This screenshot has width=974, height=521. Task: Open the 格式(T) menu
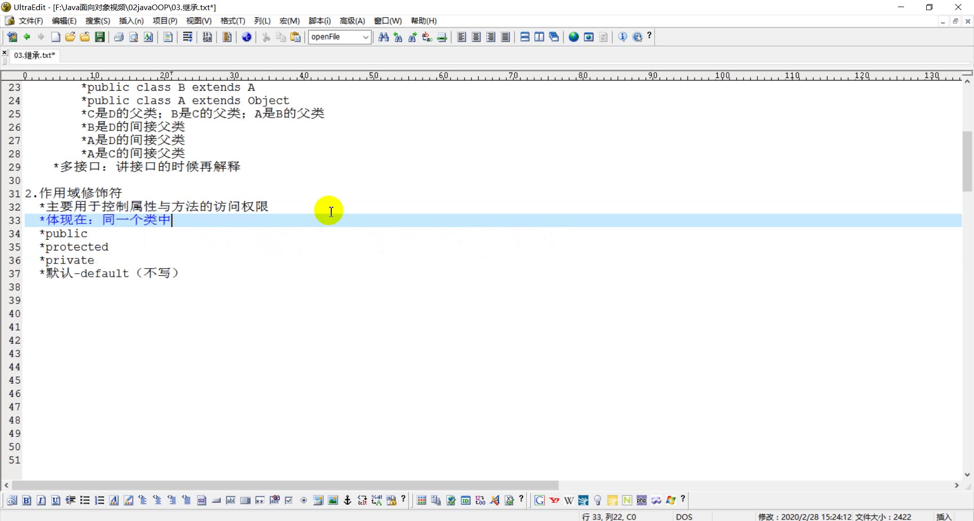click(233, 21)
